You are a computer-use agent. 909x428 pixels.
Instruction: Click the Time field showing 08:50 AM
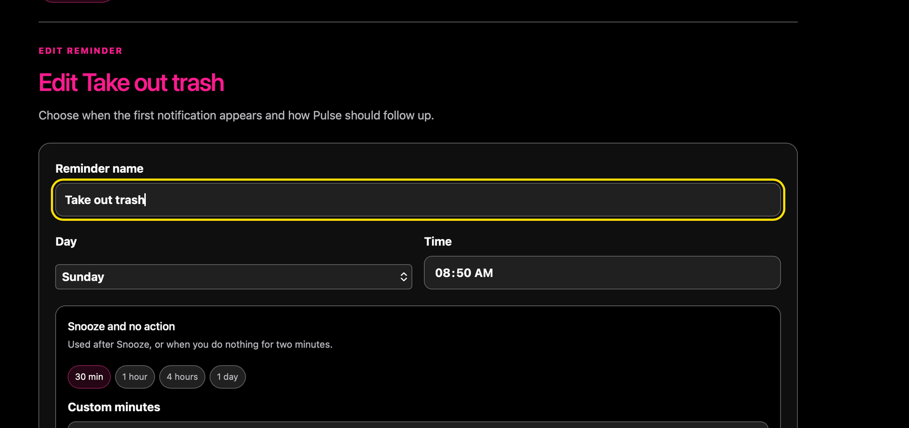coord(602,272)
